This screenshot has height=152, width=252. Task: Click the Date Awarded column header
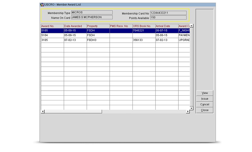tap(75, 26)
